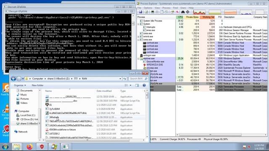Select first conhost.exe row with PID 5644

click(x=202, y=43)
